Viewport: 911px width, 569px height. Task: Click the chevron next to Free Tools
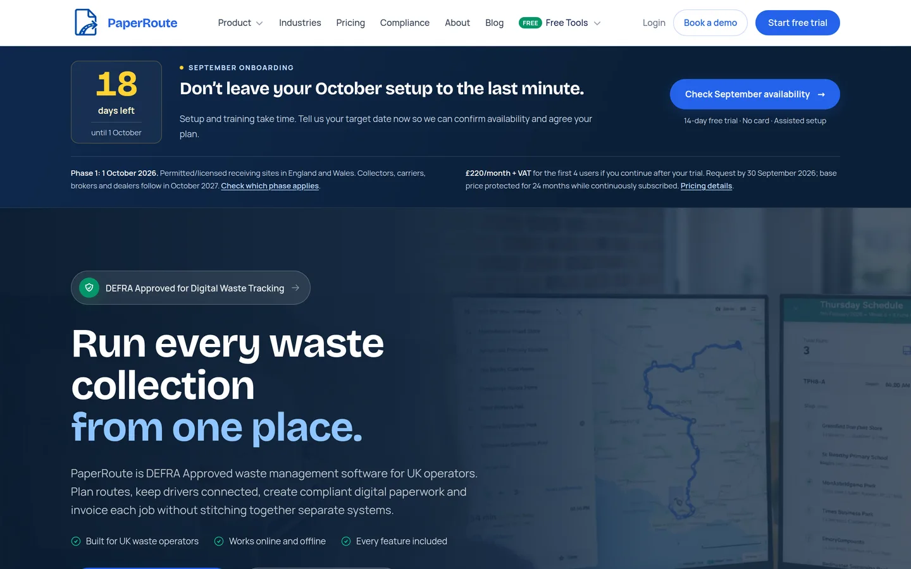597,23
